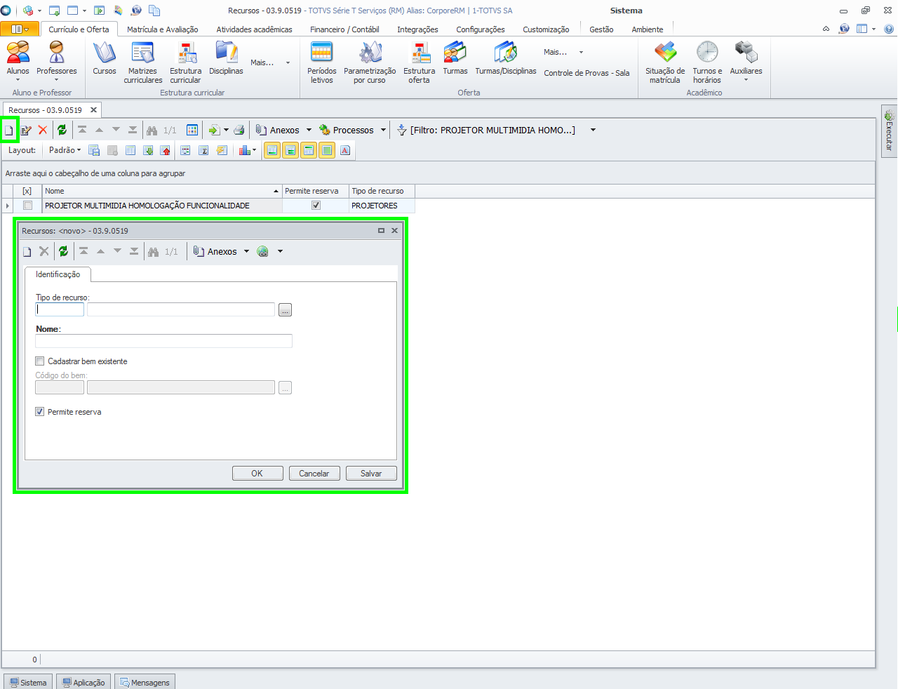Click the OK button
Viewport: 898px width, 689px height.
[257, 474]
